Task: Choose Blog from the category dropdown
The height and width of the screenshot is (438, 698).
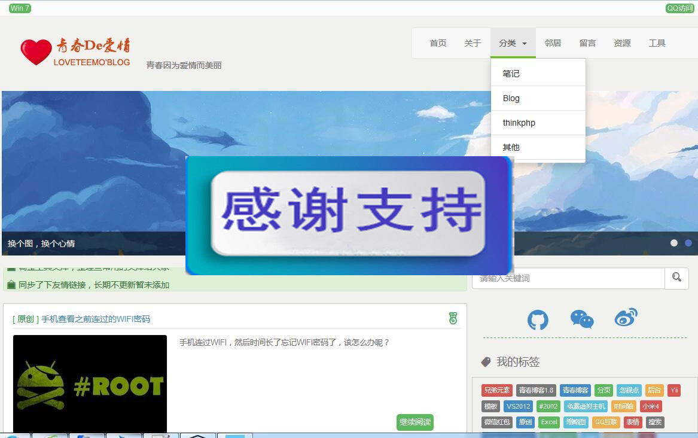Action: [538, 98]
